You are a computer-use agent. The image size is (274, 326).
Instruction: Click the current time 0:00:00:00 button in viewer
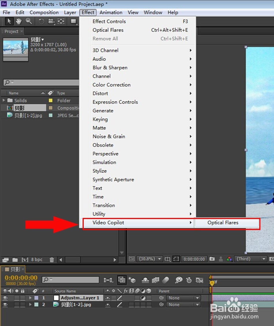[x=194, y=259]
